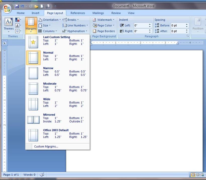This screenshot has width=206, height=180.
Task: Choose the Mirrored margins preset
Action: (x=58, y=119)
